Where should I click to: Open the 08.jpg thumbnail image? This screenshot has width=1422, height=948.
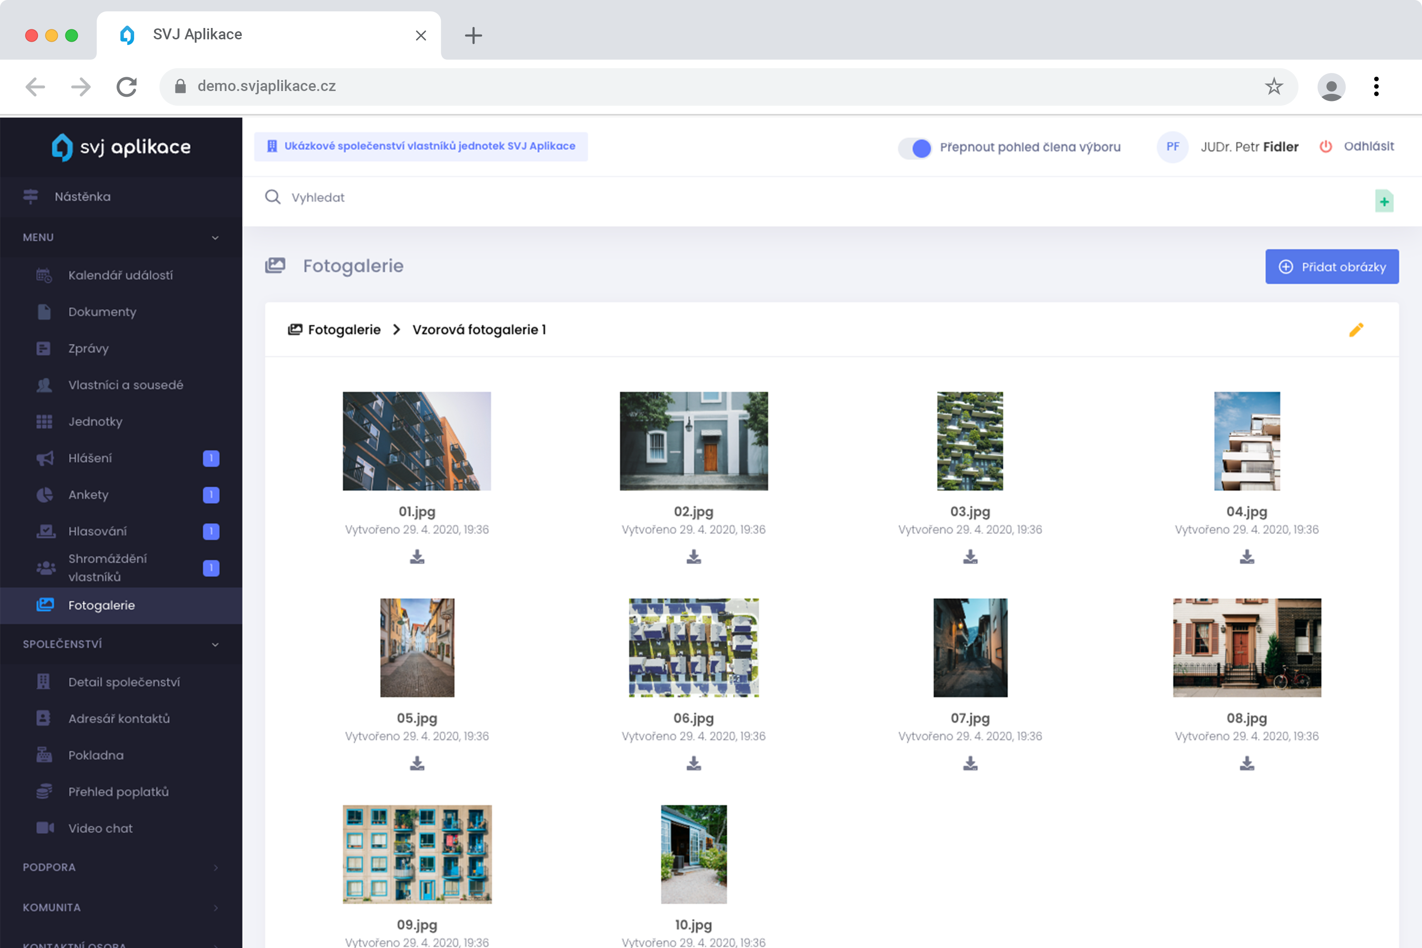[x=1247, y=647]
